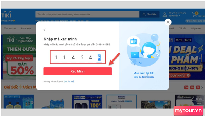
Task: Open the Tài khoản account dropdown
Action: [x=174, y=16]
